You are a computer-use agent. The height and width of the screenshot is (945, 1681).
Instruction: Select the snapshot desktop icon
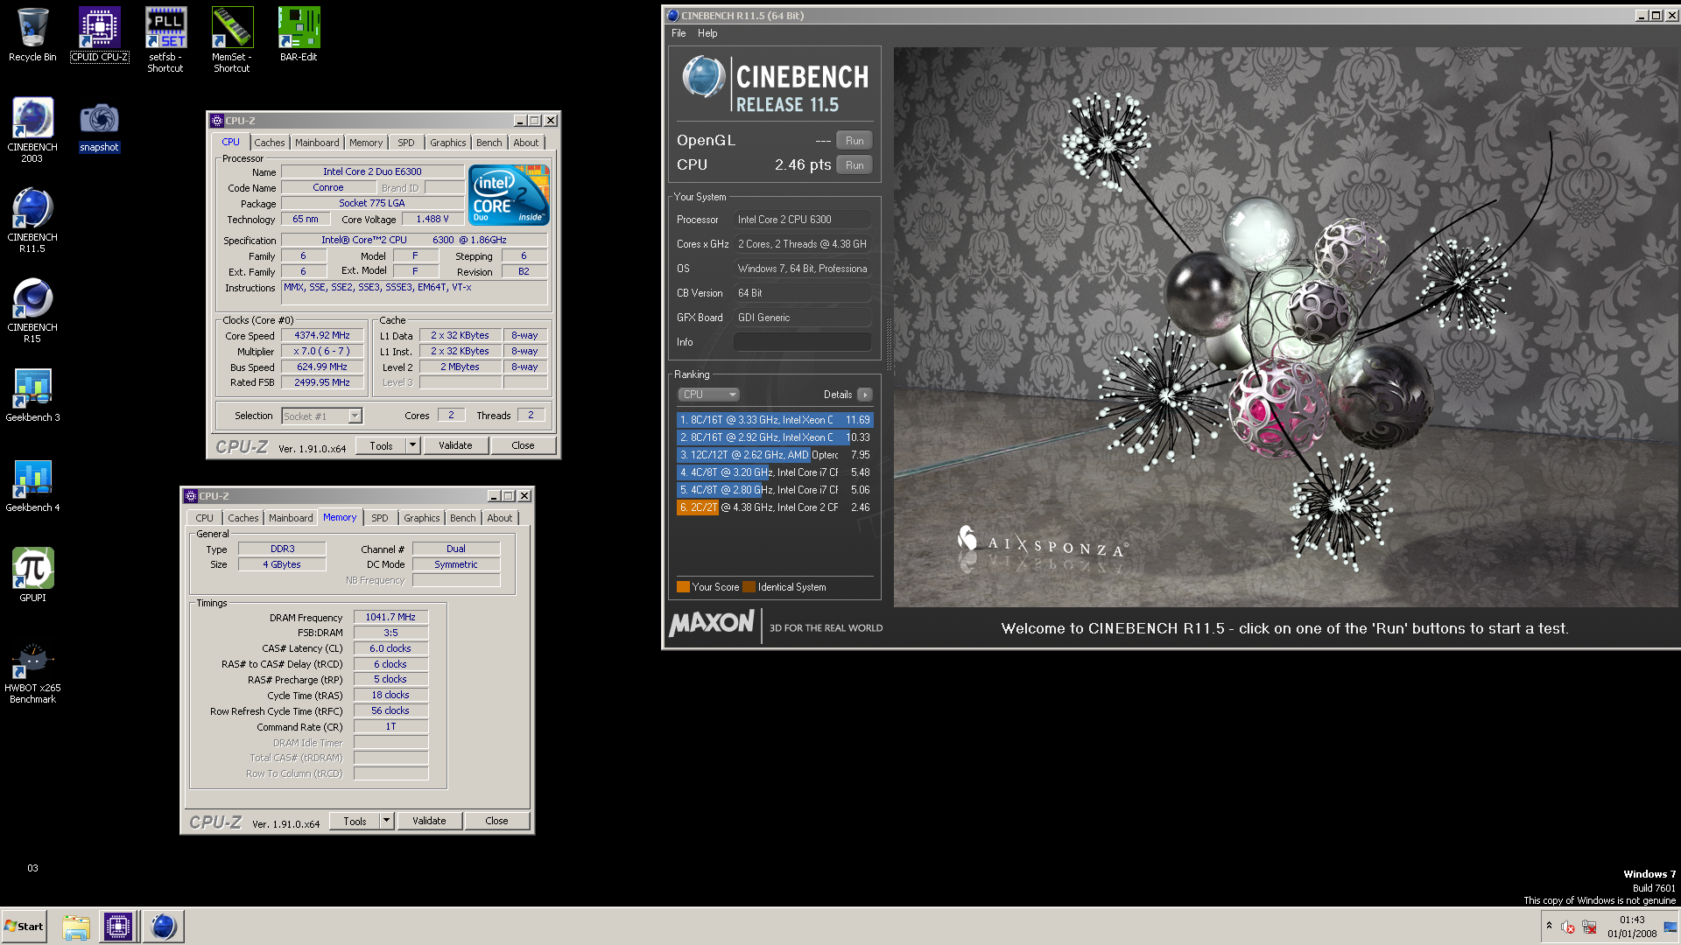(x=99, y=127)
